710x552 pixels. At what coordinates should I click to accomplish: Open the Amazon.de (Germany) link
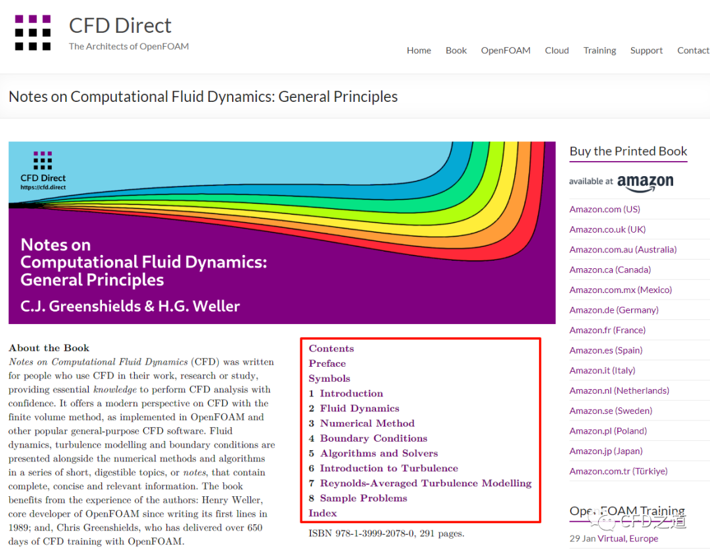tap(613, 310)
